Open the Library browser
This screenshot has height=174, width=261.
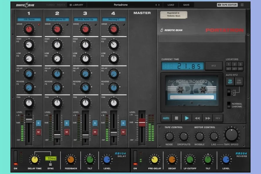[77, 5]
